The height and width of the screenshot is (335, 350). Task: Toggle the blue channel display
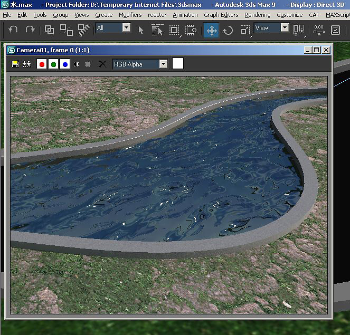point(64,64)
